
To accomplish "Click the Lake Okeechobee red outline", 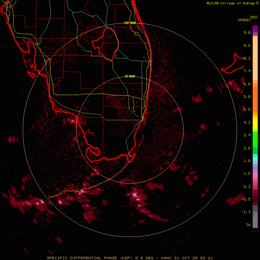I will coord(105,44).
